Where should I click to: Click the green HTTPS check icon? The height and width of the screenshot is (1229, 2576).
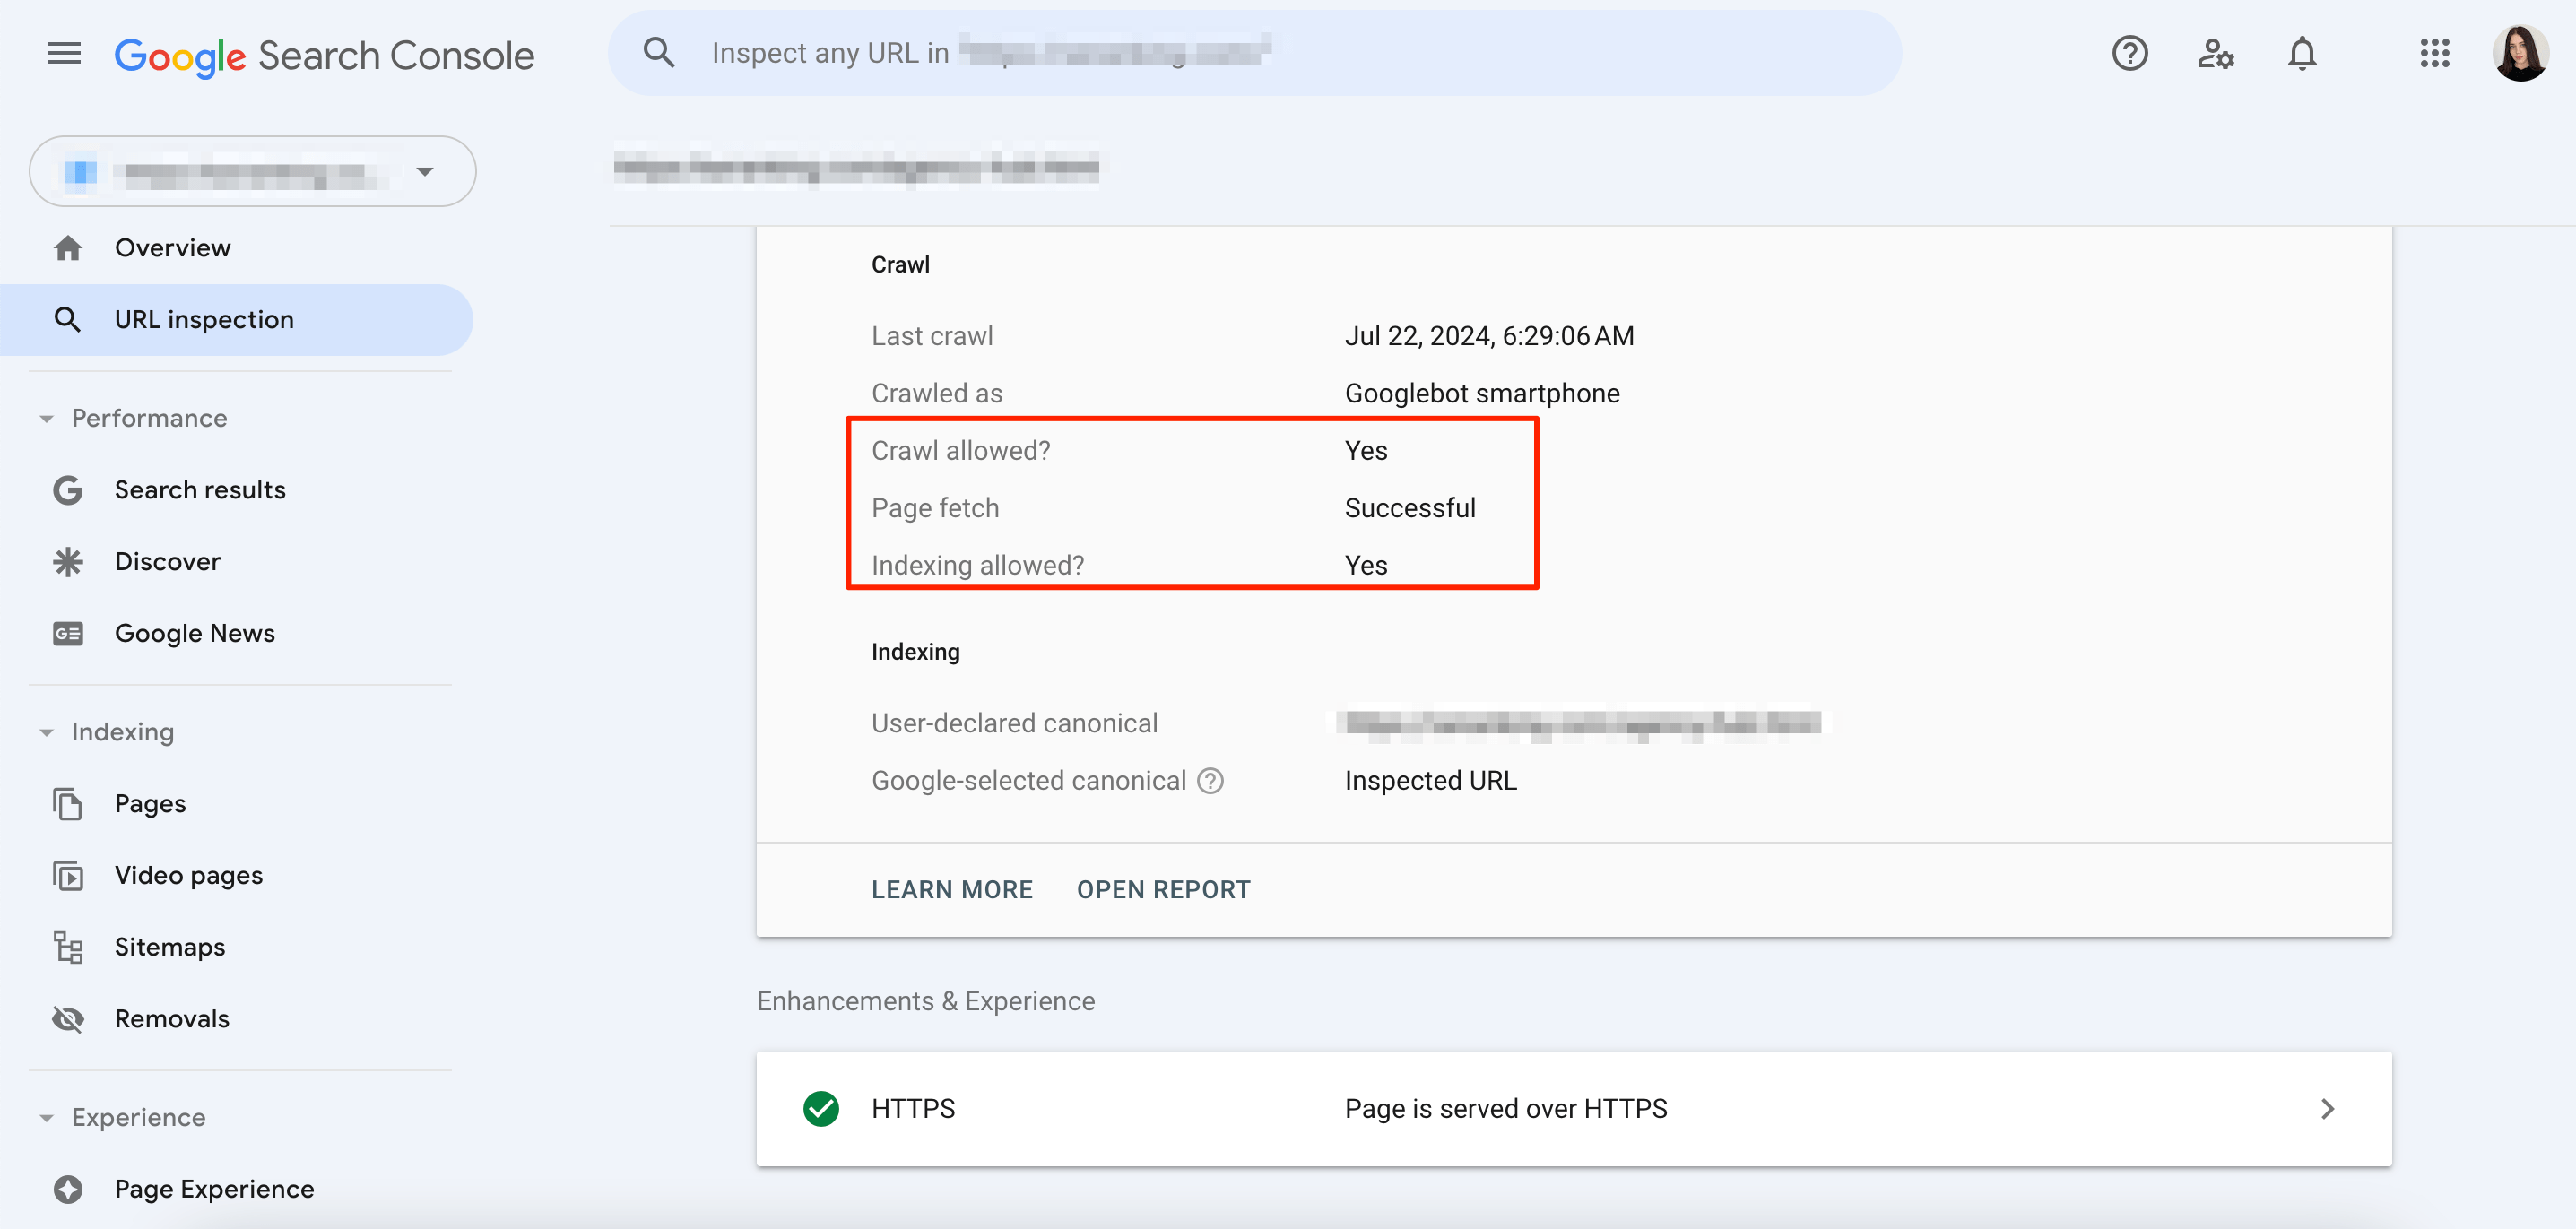point(821,1108)
